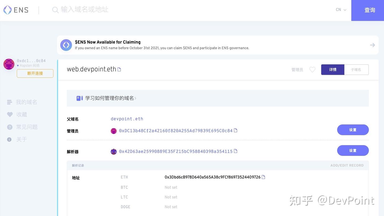This screenshot has width=384, height=216.
Task: Copy the ETH address with its copy icon
Action: pos(263,177)
